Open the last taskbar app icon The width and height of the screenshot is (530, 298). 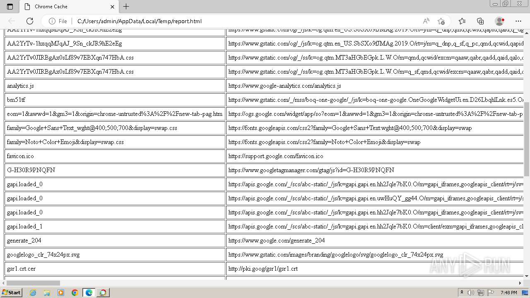click(103, 293)
